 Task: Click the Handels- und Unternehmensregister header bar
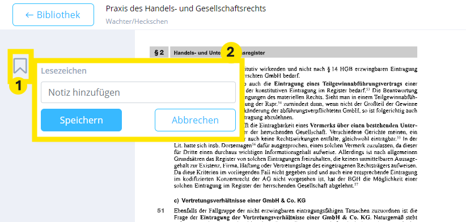pyautogui.click(x=293, y=53)
